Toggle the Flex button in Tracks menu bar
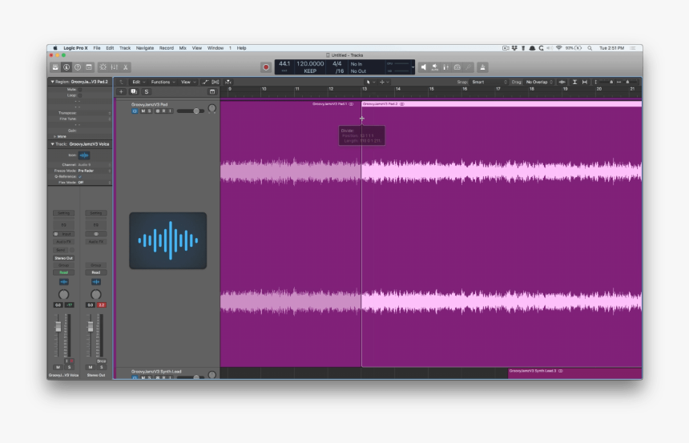689x443 pixels. (x=216, y=82)
